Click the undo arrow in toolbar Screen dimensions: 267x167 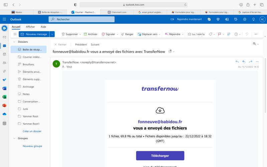(247, 34)
